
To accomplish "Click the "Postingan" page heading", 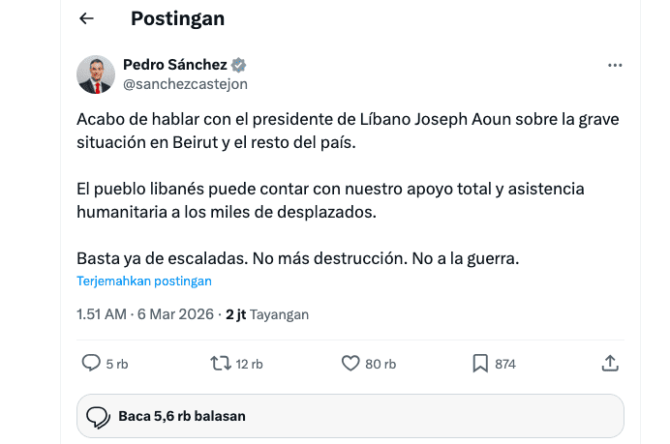I will [177, 18].
